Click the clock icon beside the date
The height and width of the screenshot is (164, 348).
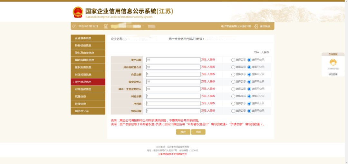(74, 26)
